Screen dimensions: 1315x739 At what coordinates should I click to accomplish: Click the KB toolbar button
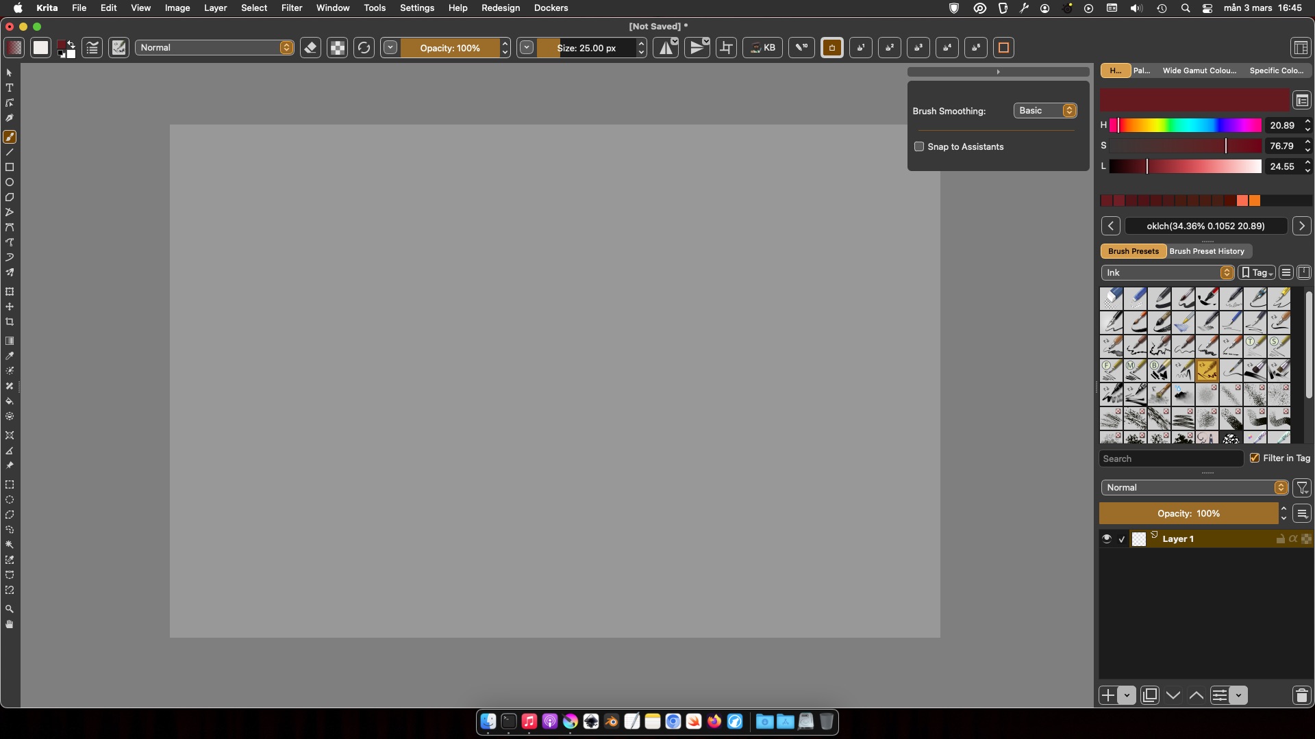coord(762,48)
